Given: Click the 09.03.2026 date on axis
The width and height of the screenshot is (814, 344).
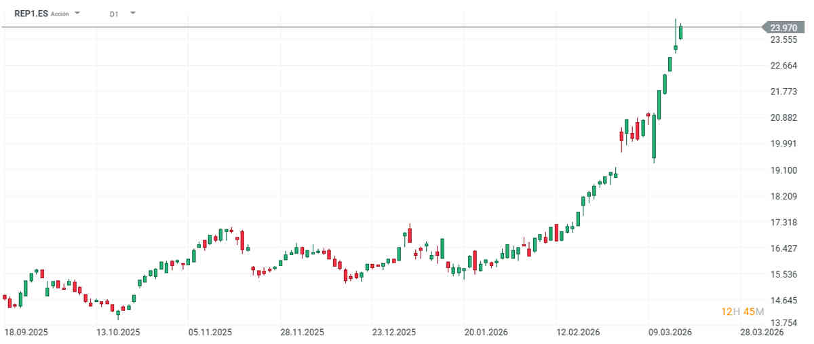Looking at the screenshot, I should (670, 332).
